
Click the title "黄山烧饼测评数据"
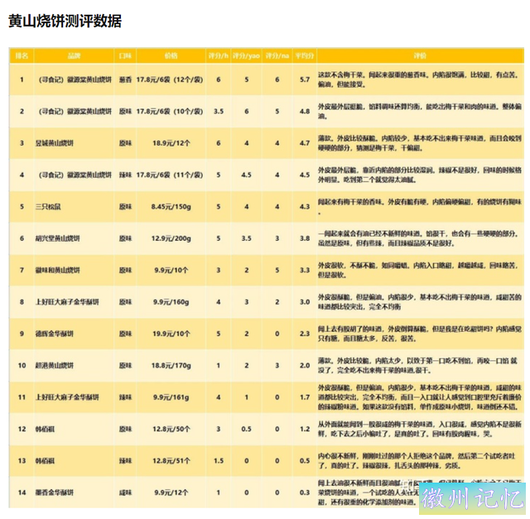pos(65,21)
